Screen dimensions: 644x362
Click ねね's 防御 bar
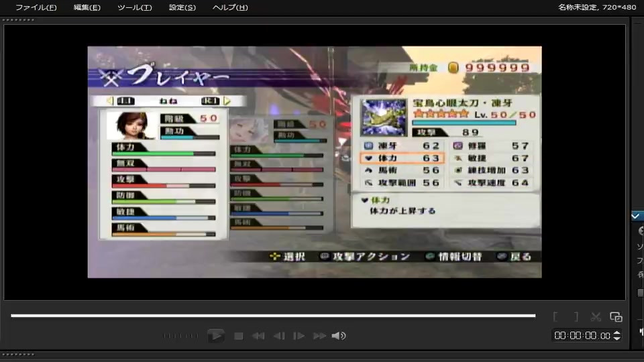164,202
